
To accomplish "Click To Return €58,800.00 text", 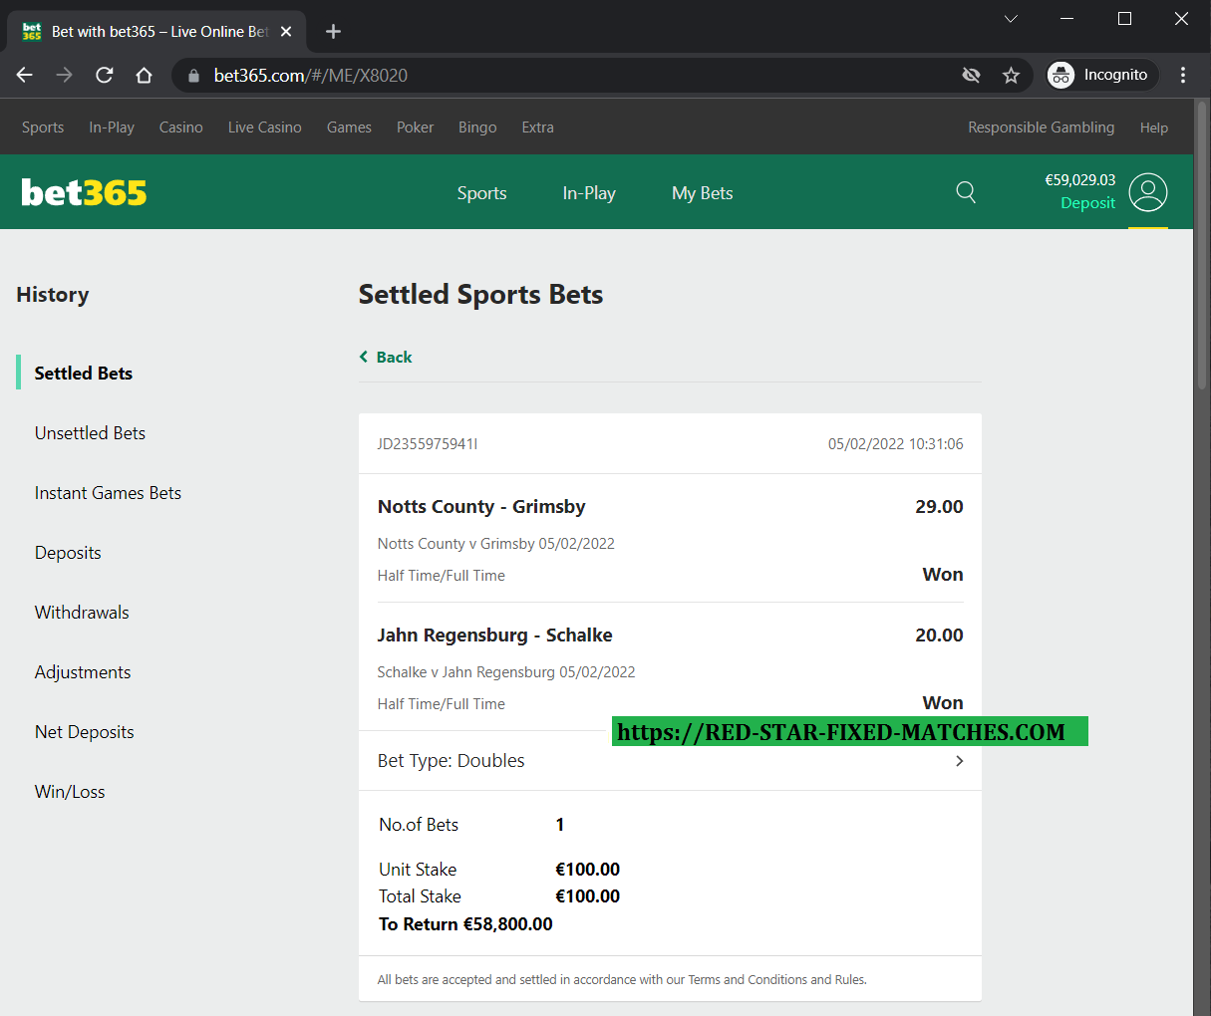I will 465,924.
